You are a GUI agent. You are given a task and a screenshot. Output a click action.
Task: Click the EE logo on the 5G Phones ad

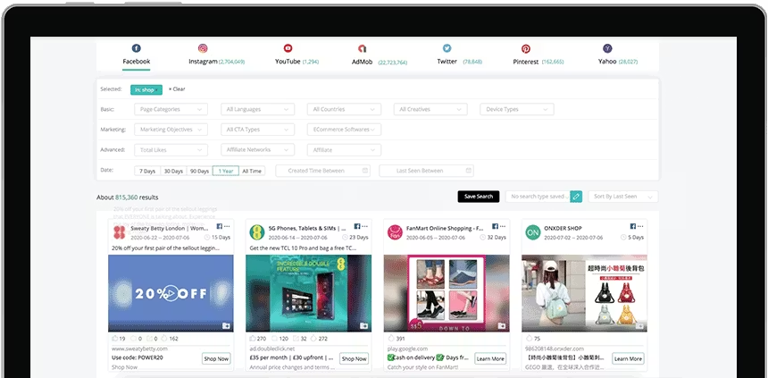(x=257, y=232)
